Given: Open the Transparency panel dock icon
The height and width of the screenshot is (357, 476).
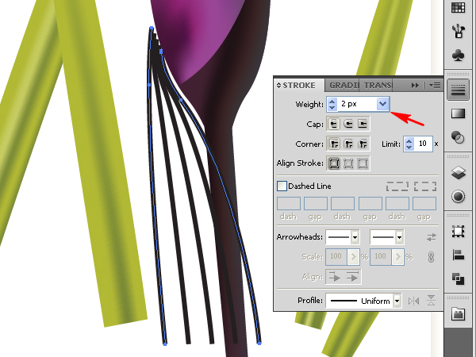Looking at the screenshot, I should [x=458, y=137].
